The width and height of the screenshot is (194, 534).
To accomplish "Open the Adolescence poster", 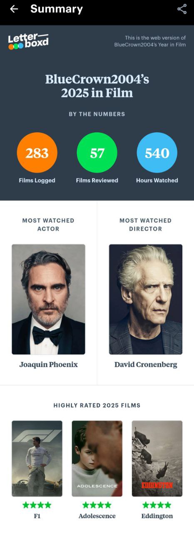I will 97,458.
